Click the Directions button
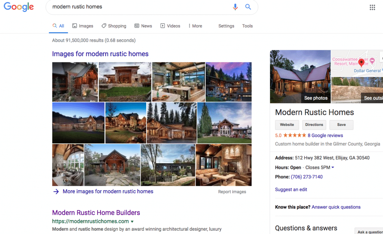This screenshot has width=383, height=234. (x=314, y=125)
